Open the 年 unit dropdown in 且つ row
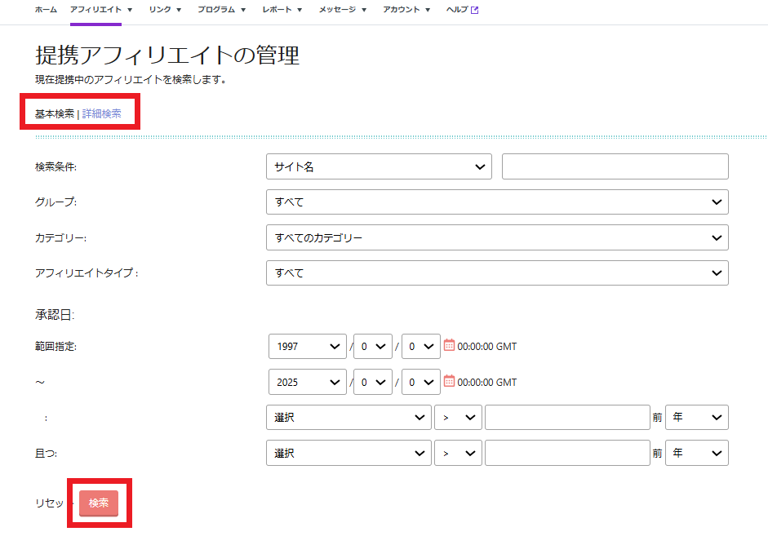768x545 pixels. pyautogui.click(x=696, y=453)
